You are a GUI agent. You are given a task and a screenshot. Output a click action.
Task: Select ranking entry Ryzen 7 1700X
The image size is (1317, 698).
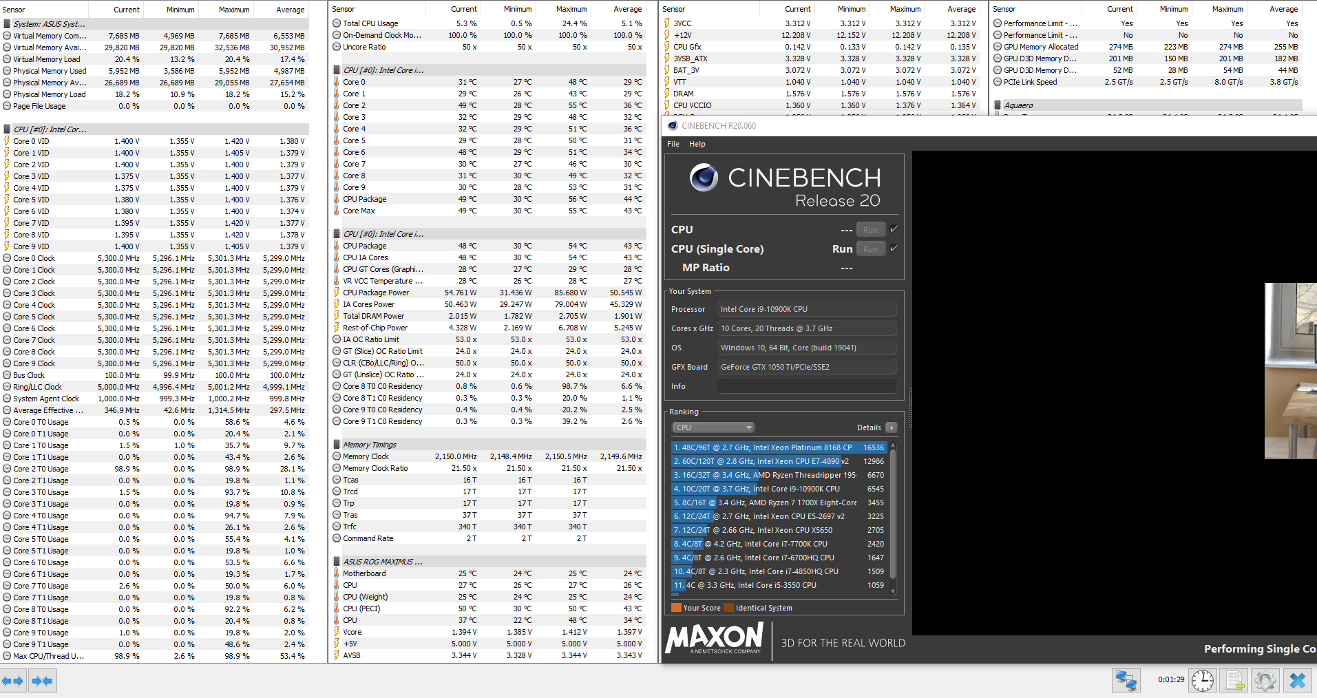coord(779,503)
